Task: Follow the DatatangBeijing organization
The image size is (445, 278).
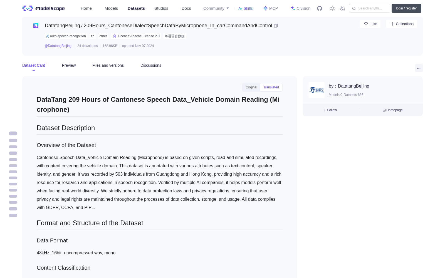Action: tap(330, 110)
